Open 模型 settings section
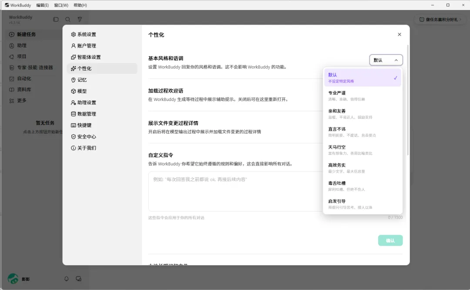Image resolution: width=470 pixels, height=290 pixels. [102, 91]
